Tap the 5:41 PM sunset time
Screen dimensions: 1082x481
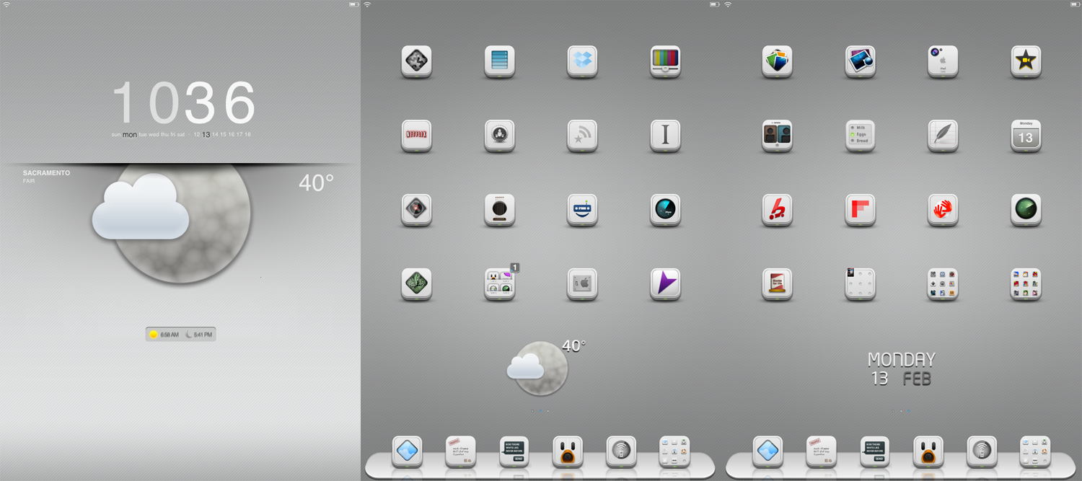click(198, 335)
